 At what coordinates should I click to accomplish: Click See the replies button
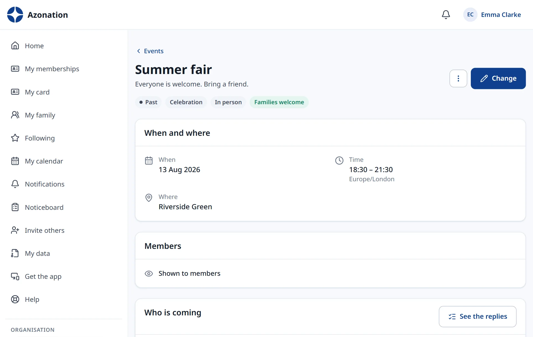pyautogui.click(x=477, y=316)
